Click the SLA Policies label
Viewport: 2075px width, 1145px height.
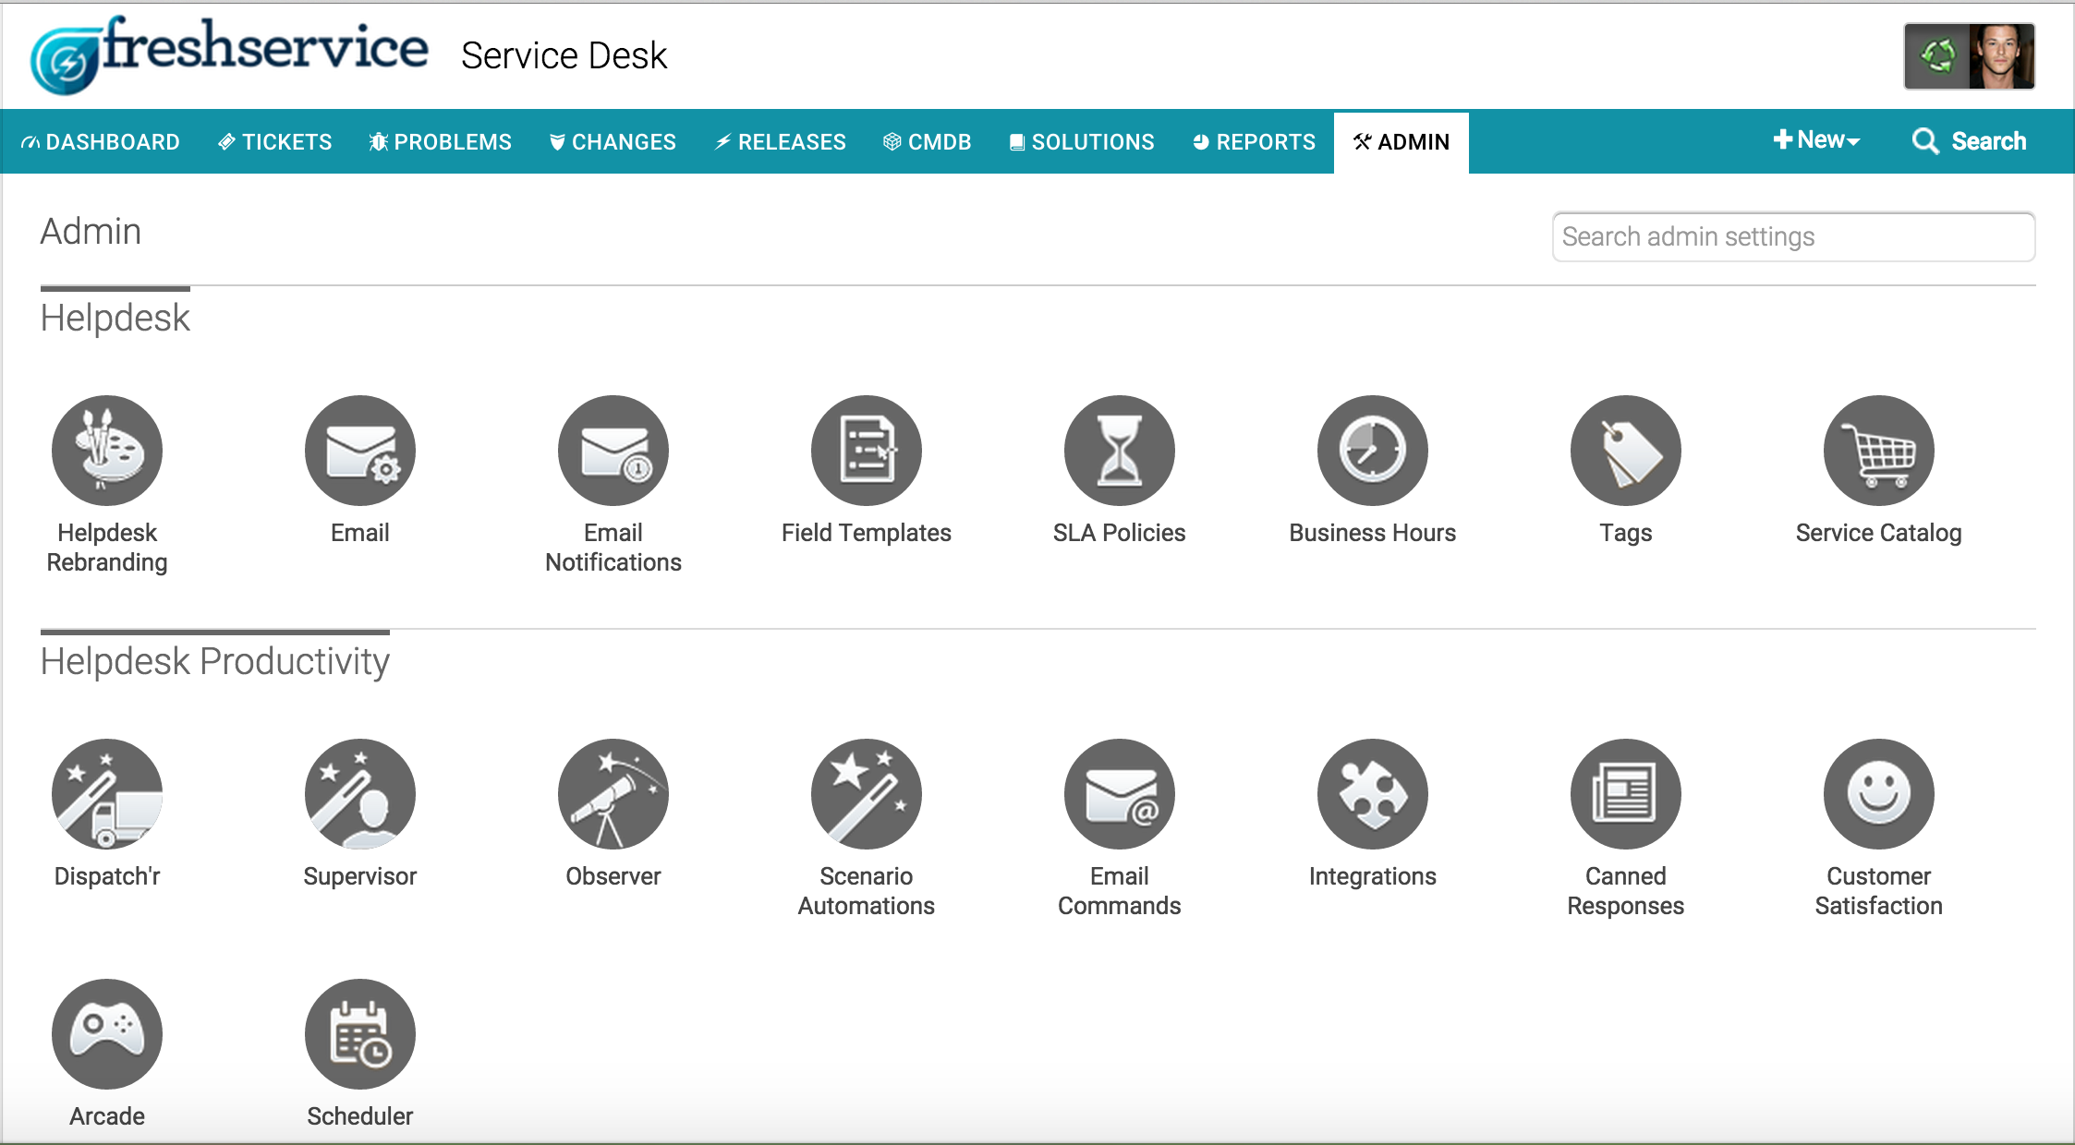click(x=1120, y=533)
